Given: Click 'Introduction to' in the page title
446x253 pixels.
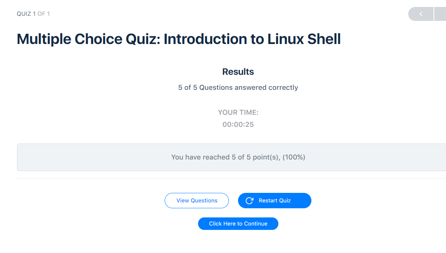Looking at the screenshot, I should pos(209,39).
